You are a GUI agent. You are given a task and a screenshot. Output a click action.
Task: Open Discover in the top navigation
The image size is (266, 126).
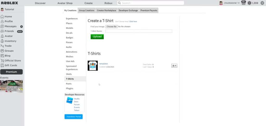click(x=40, y=3)
